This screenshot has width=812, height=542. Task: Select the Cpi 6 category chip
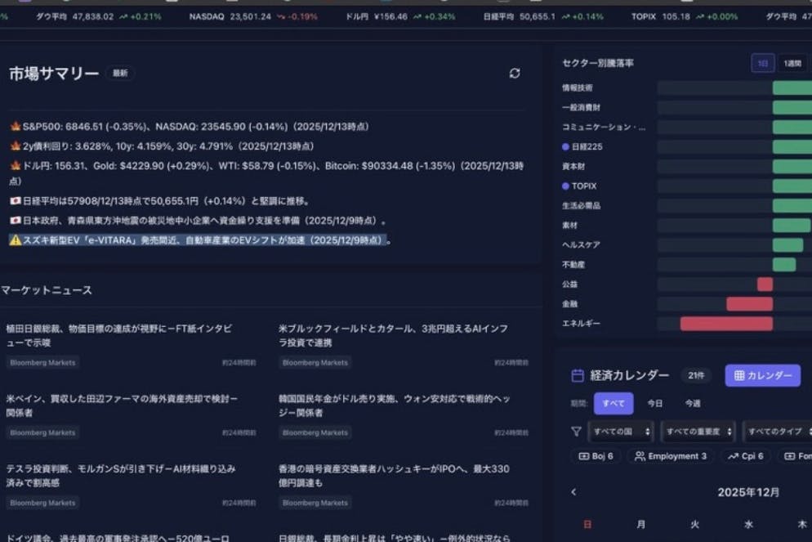pos(745,456)
